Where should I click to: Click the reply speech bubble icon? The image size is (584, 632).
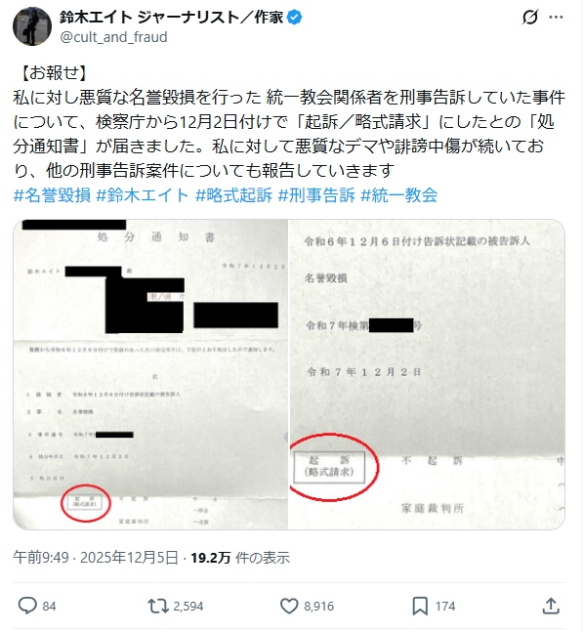[27, 607]
